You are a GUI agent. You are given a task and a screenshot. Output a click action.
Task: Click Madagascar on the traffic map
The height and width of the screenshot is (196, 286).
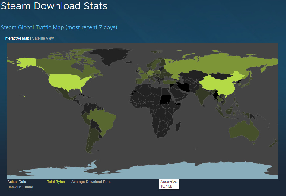pyautogui.click(x=178, y=126)
